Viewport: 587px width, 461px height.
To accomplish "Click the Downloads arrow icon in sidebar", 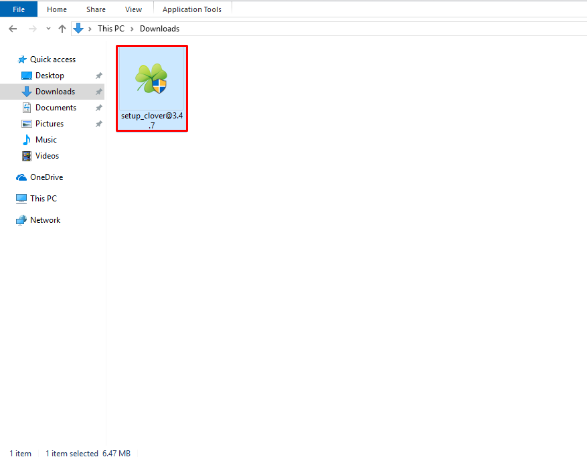I will coord(27,92).
